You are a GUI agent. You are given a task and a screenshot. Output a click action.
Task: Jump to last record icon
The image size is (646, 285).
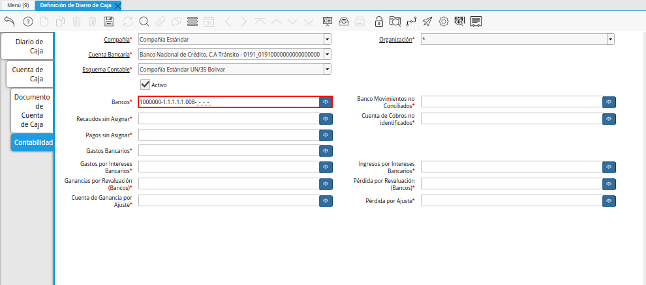309,21
